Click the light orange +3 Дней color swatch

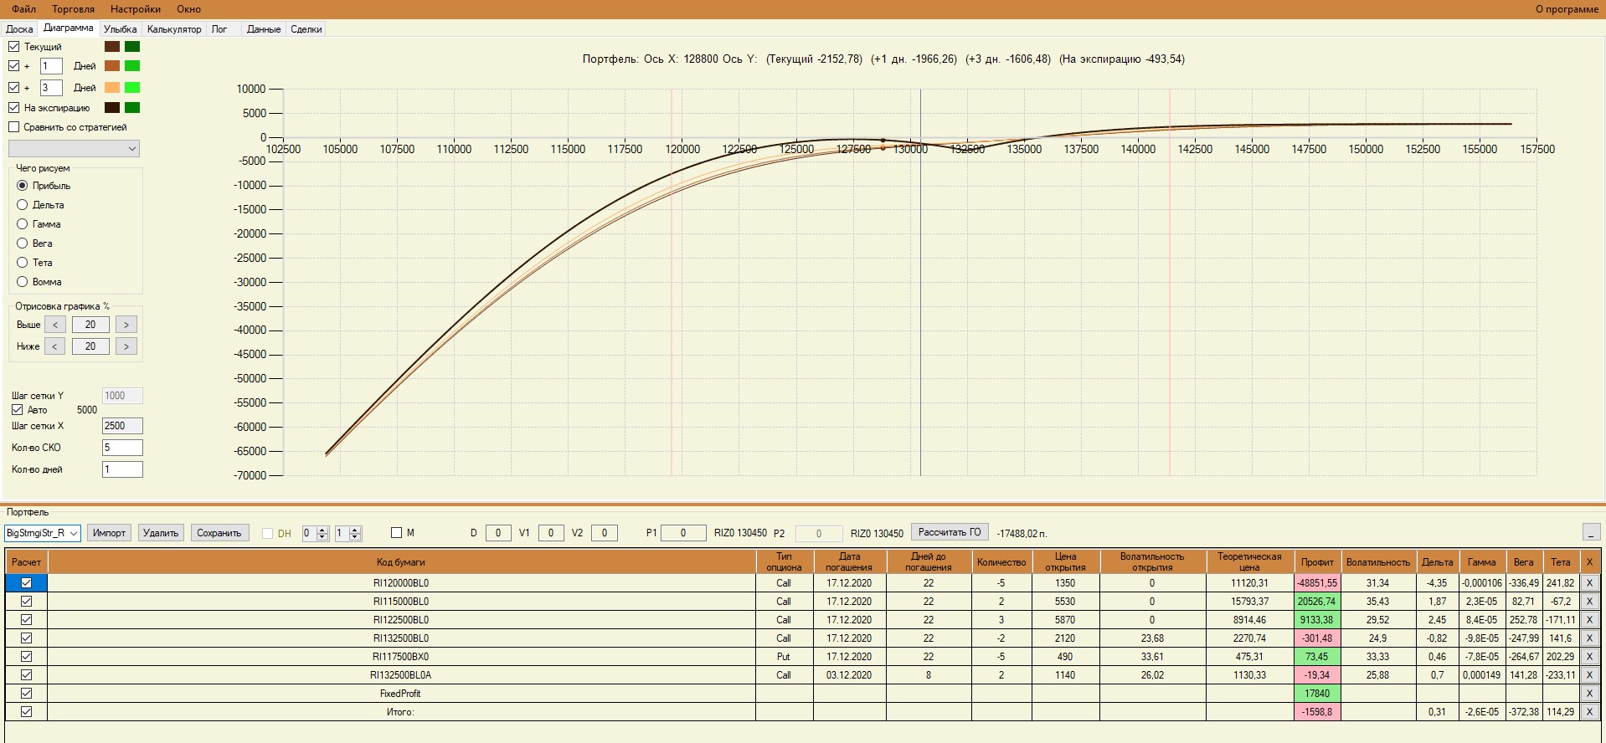coord(112,88)
